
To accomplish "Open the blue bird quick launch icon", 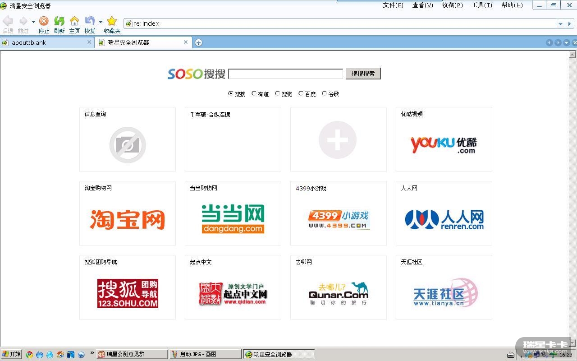I will [40, 355].
